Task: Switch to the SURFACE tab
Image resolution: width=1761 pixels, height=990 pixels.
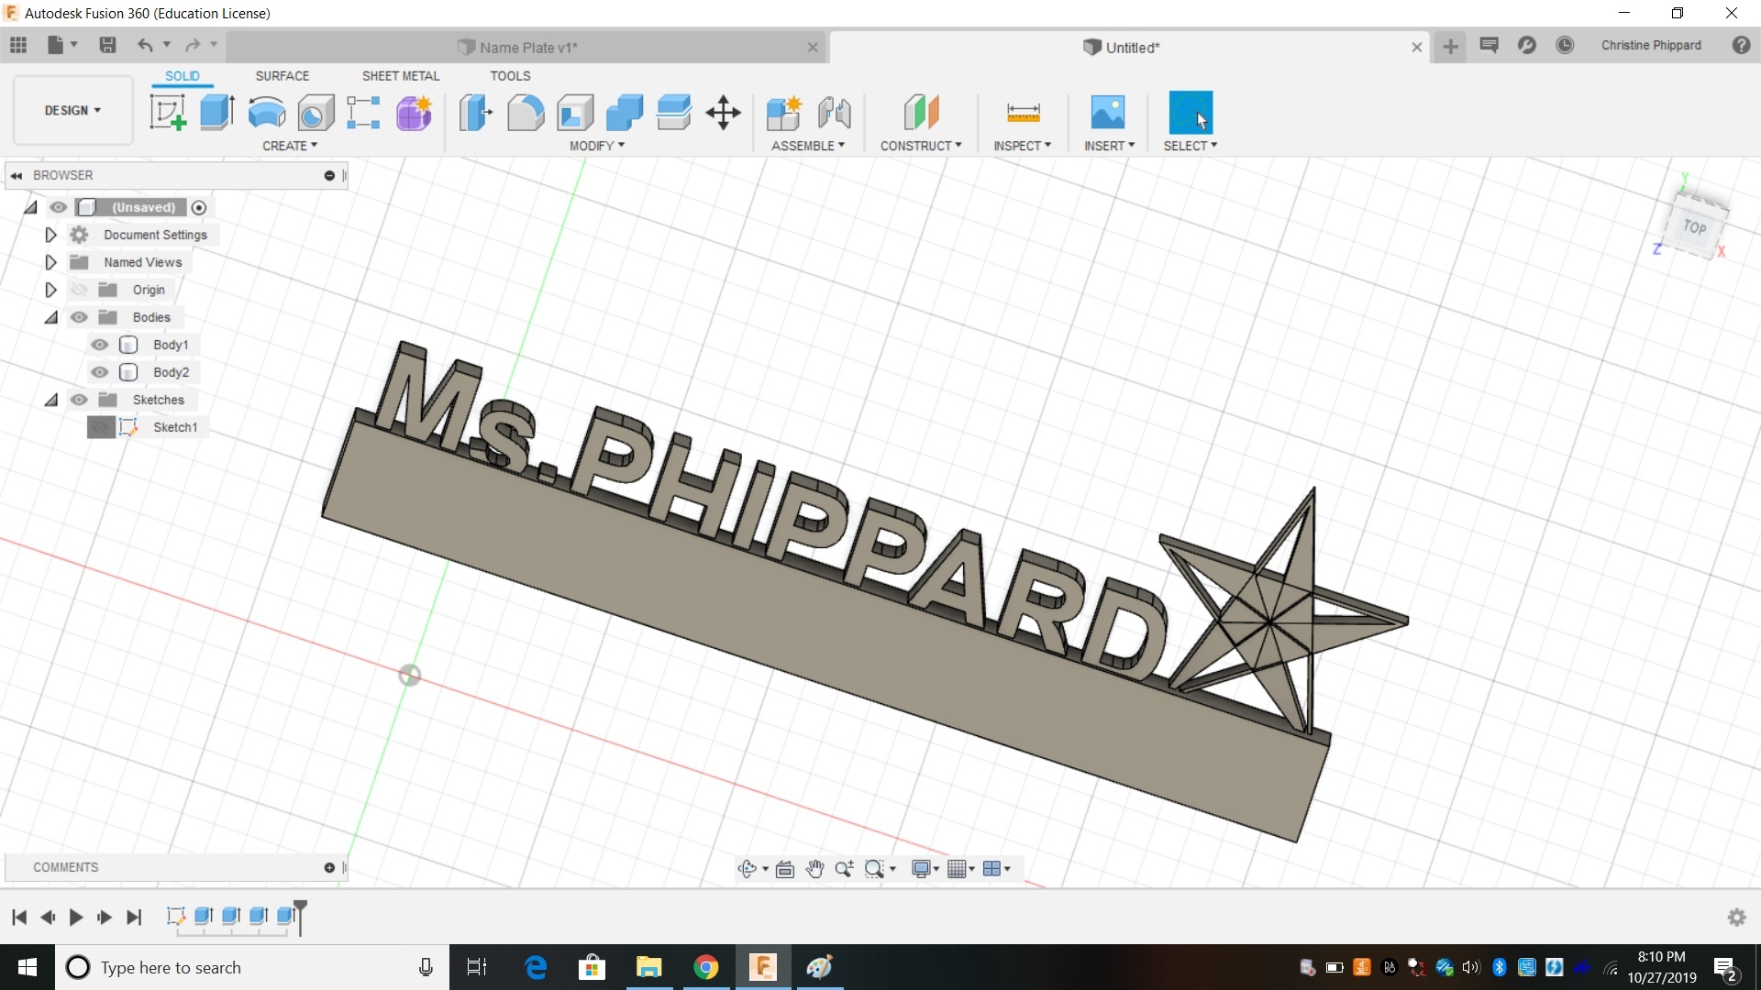Action: click(282, 76)
